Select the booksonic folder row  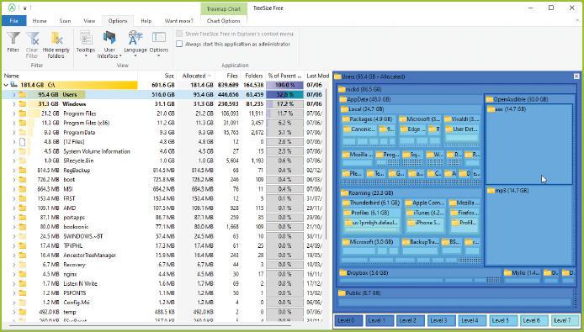tap(164, 227)
